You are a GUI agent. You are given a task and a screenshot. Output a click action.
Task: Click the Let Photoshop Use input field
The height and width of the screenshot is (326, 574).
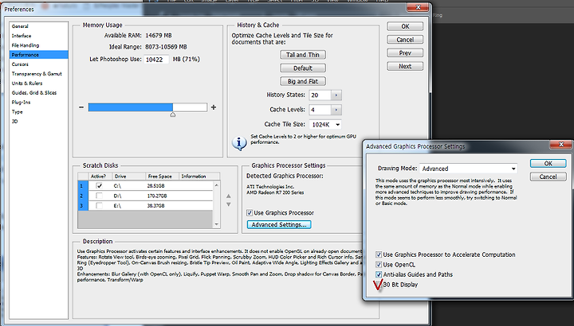157,60
